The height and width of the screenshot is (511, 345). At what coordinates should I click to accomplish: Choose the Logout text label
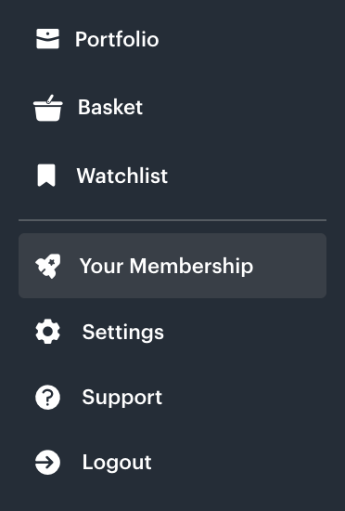(117, 462)
